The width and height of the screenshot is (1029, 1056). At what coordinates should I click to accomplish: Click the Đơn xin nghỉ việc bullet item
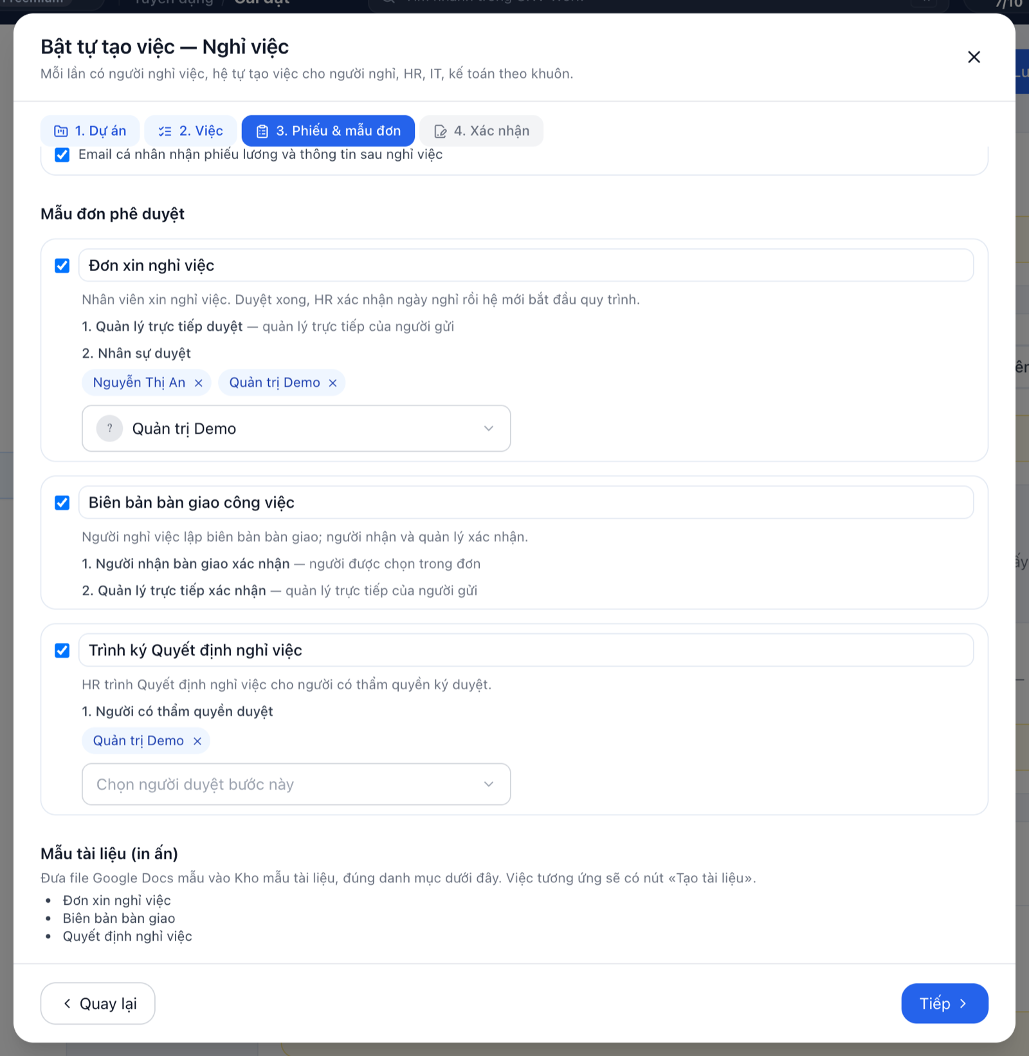[x=116, y=900]
